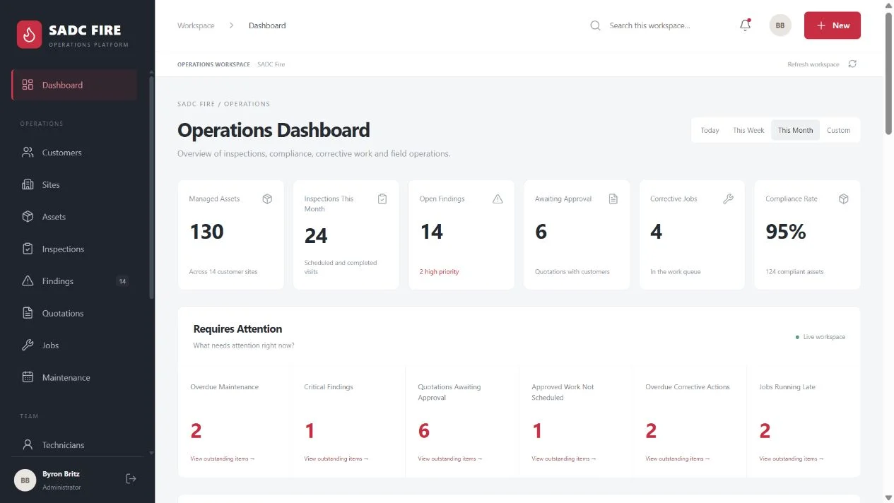Click the Findings count badge 14
This screenshot has width=894, height=503.
click(122, 281)
